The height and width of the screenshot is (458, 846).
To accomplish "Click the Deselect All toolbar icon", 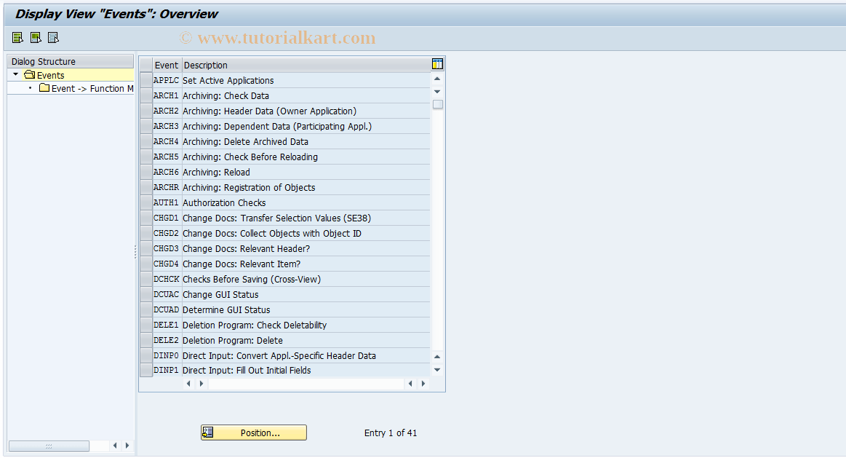I will click(52, 36).
